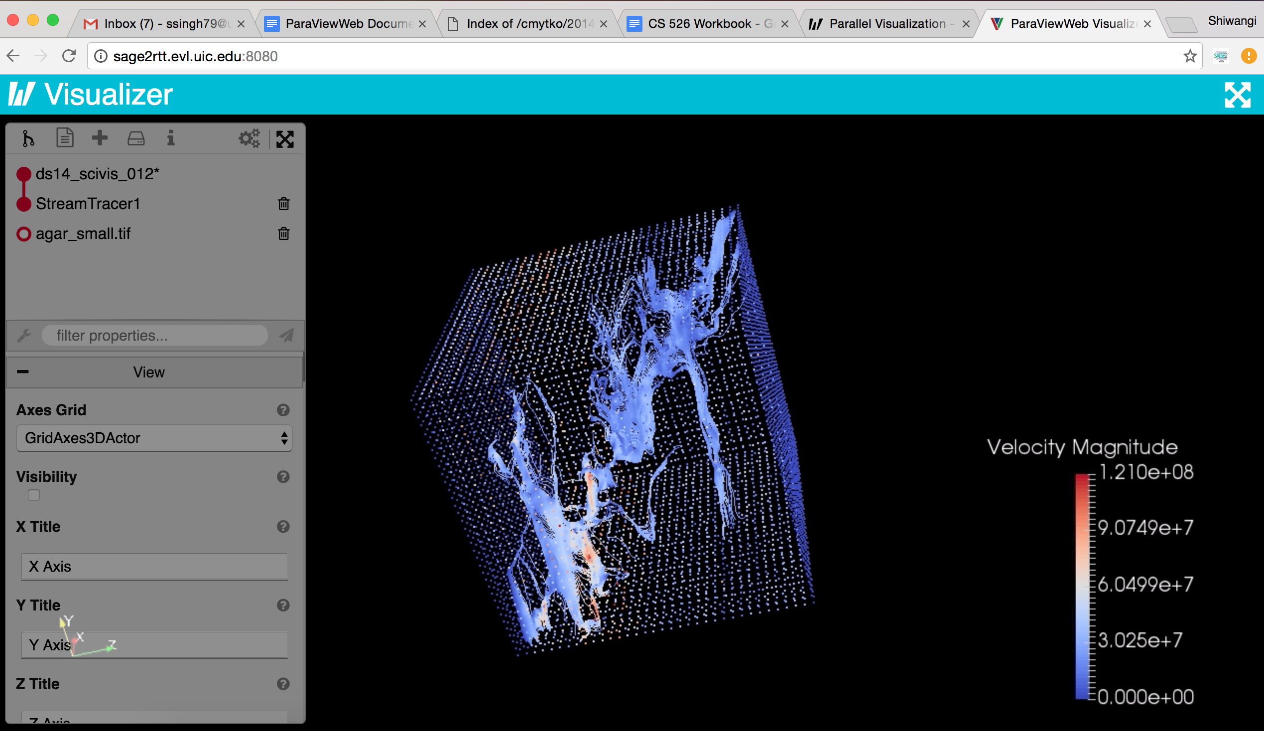
Task: Open the file list icon
Action: point(65,138)
